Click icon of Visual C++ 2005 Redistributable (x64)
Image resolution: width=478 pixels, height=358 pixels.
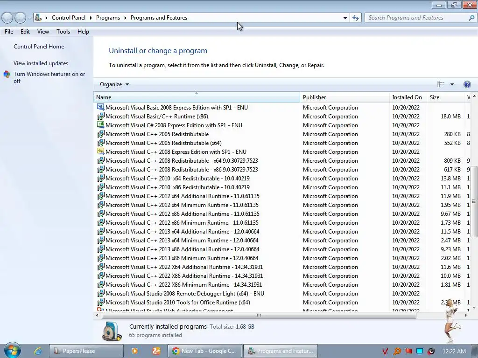point(100,143)
